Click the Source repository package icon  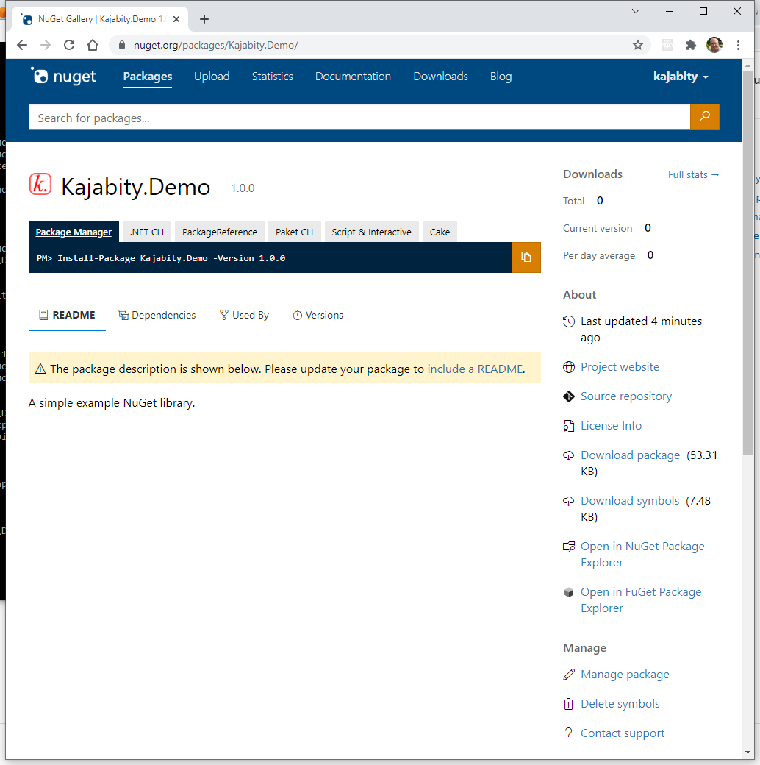tap(568, 396)
